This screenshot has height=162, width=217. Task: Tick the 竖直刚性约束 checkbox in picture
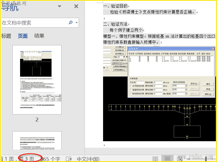(131, 90)
